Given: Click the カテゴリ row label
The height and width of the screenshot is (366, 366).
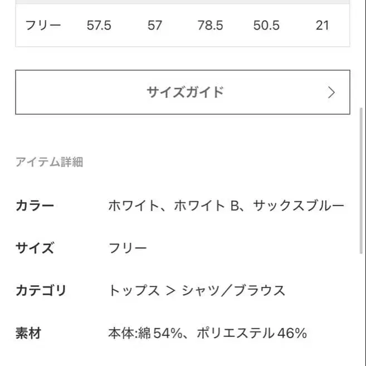Looking at the screenshot, I should tap(41, 290).
